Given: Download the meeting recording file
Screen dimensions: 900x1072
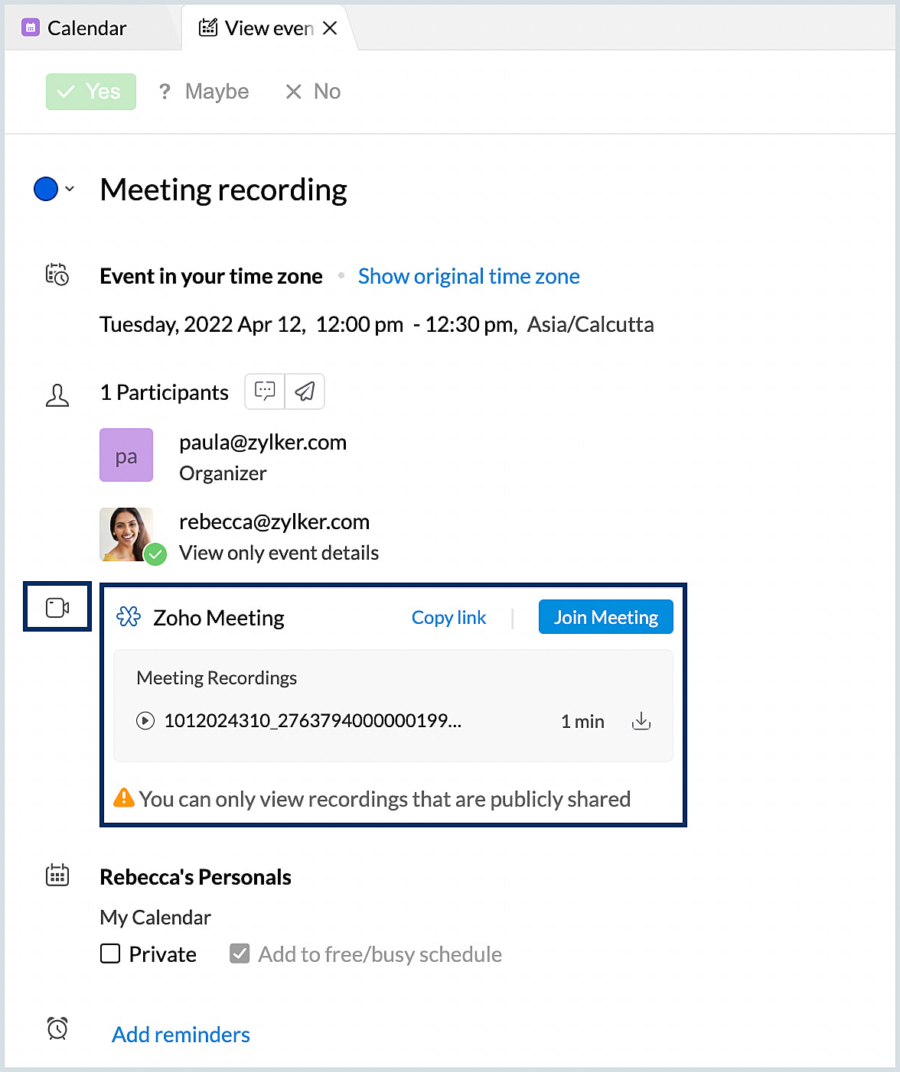Looking at the screenshot, I should (641, 721).
